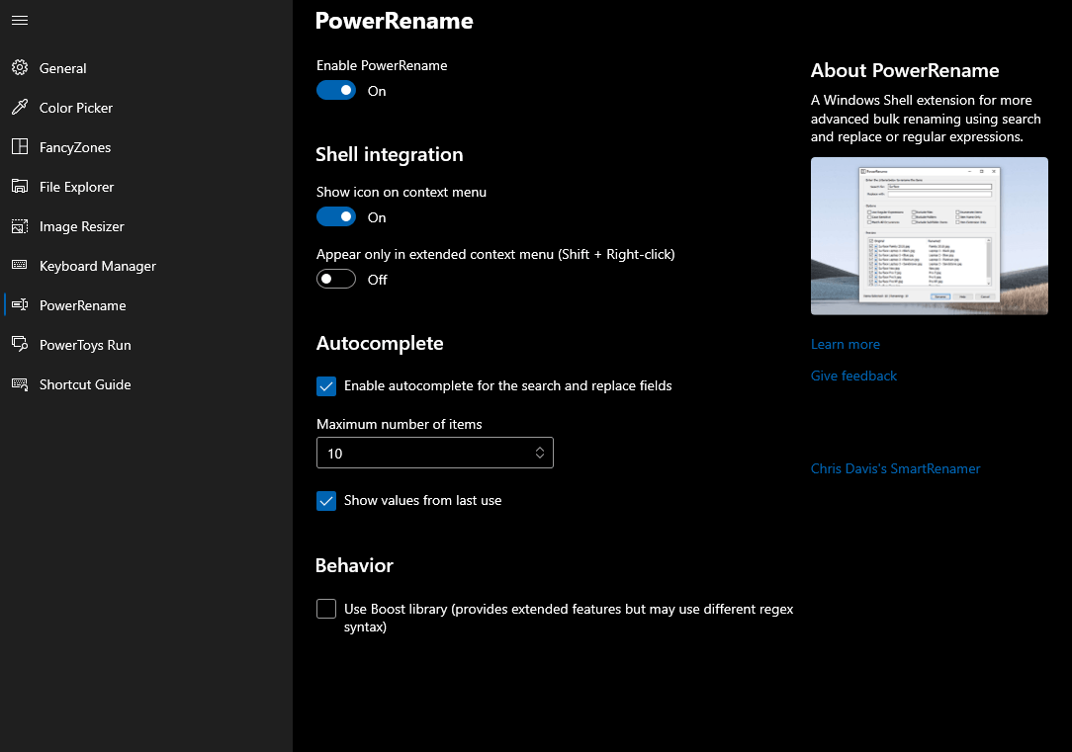This screenshot has width=1072, height=752.
Task: Uncheck Show values from last use
Action: tap(326, 501)
